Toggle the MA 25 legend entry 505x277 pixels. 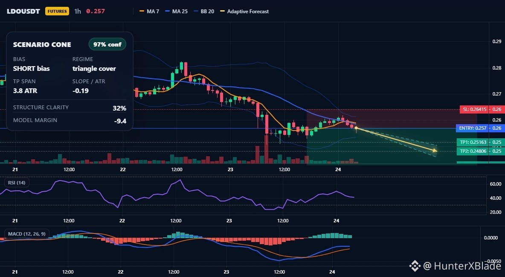tap(176, 11)
